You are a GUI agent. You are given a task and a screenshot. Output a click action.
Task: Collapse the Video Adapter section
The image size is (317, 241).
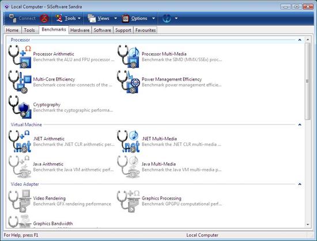300,184
